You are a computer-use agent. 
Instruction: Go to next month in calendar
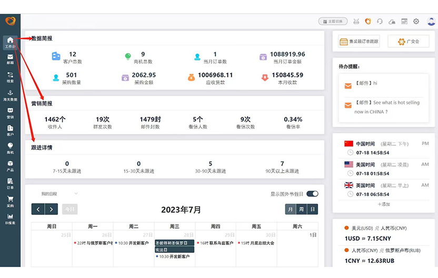pos(51,209)
